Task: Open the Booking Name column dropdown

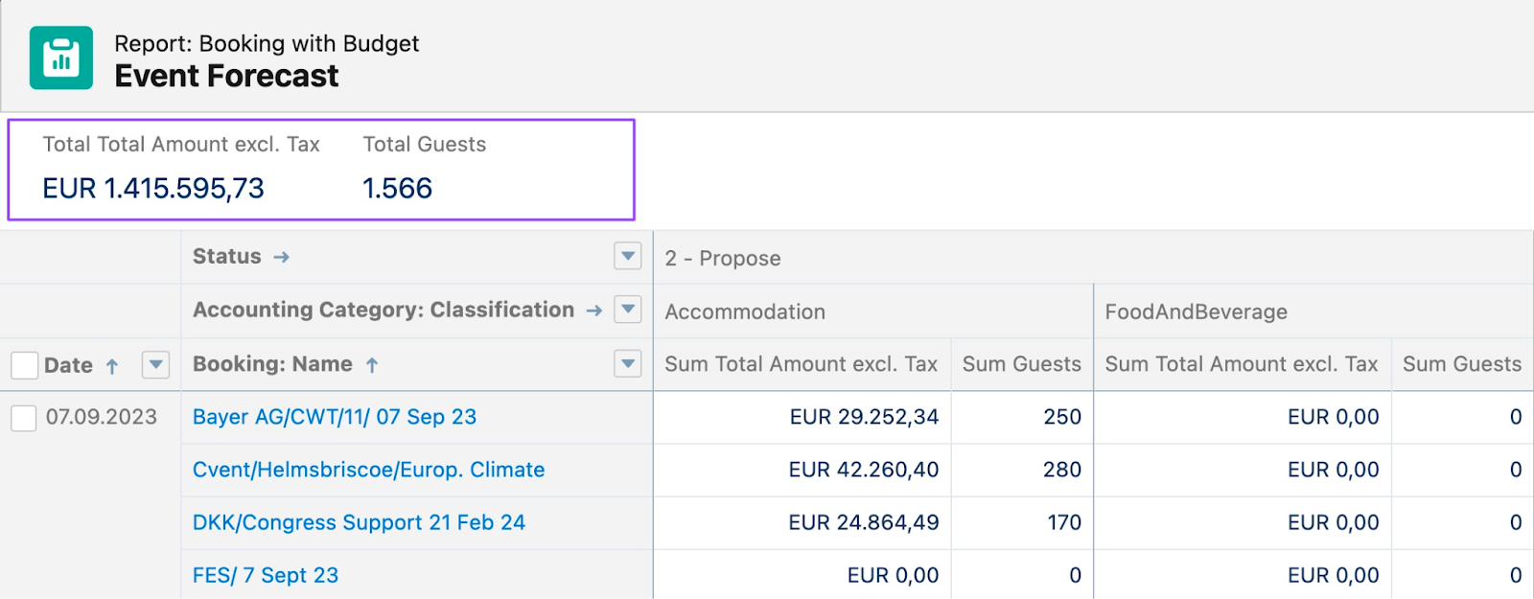Action: pos(627,363)
